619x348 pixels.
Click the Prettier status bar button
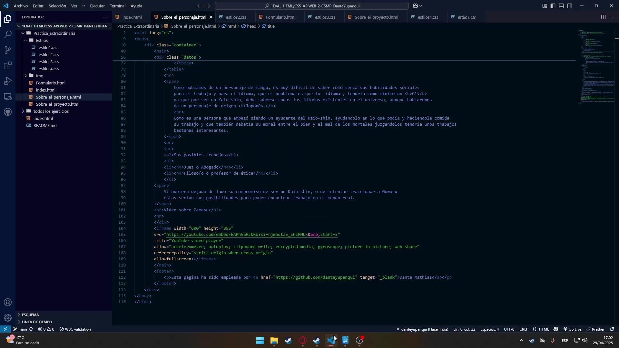[x=595, y=329]
